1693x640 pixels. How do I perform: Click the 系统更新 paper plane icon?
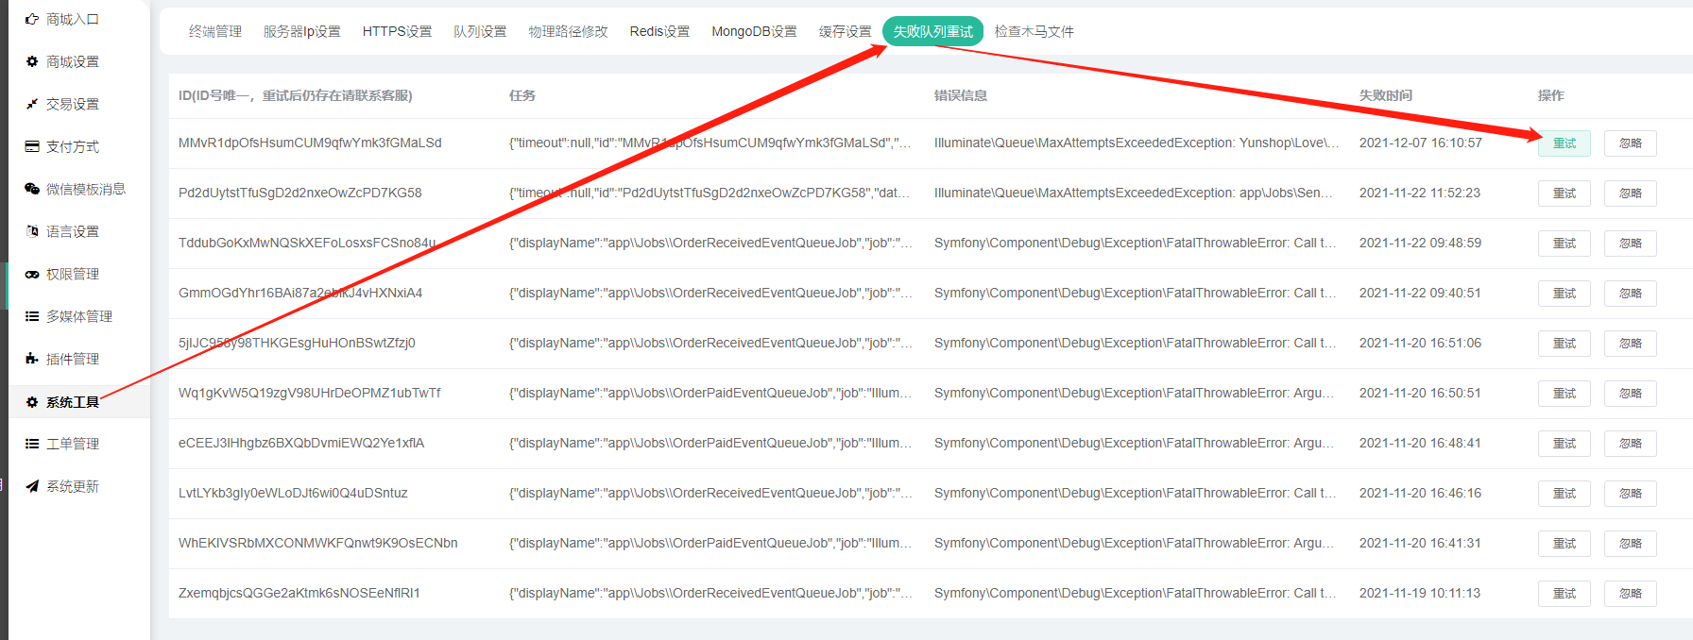(32, 486)
